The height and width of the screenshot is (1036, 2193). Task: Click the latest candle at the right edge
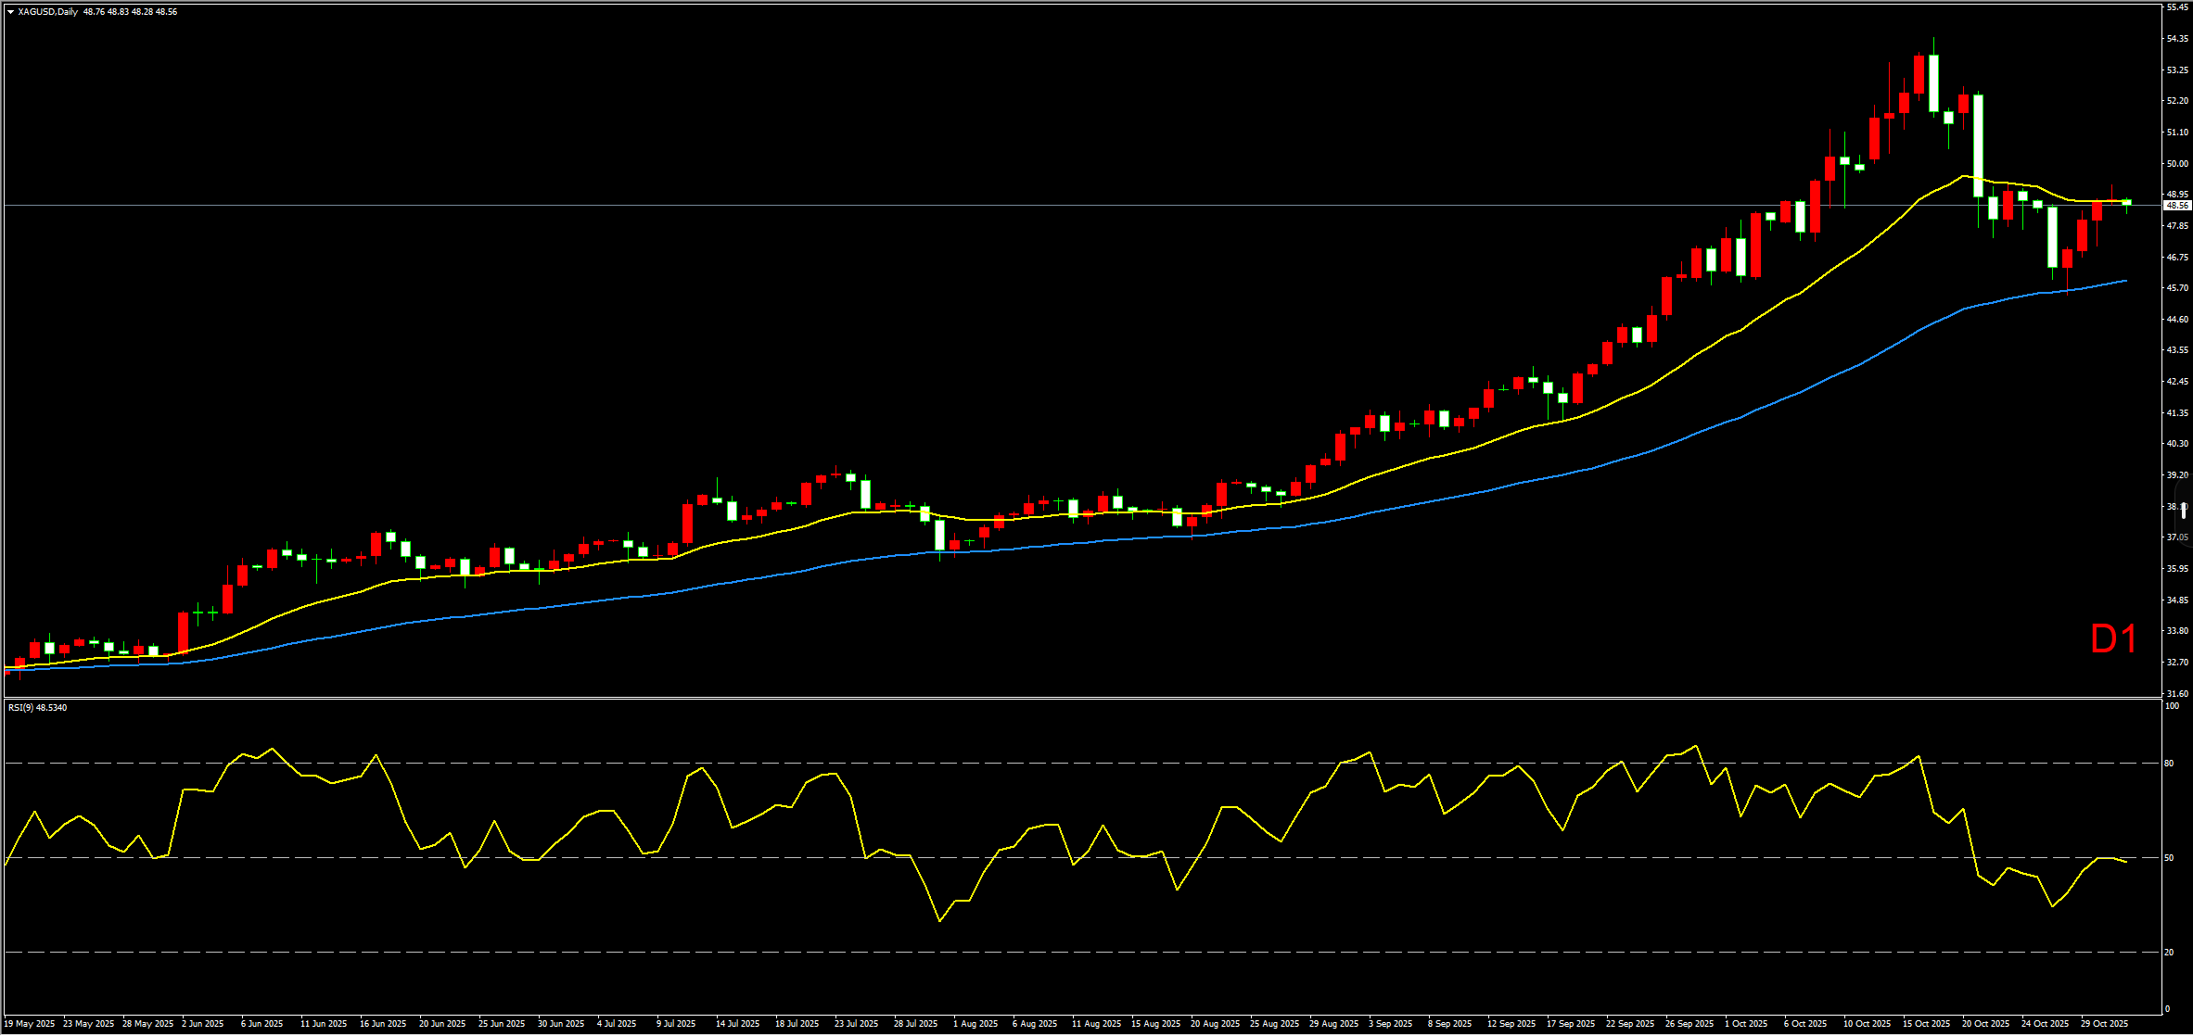(2126, 202)
